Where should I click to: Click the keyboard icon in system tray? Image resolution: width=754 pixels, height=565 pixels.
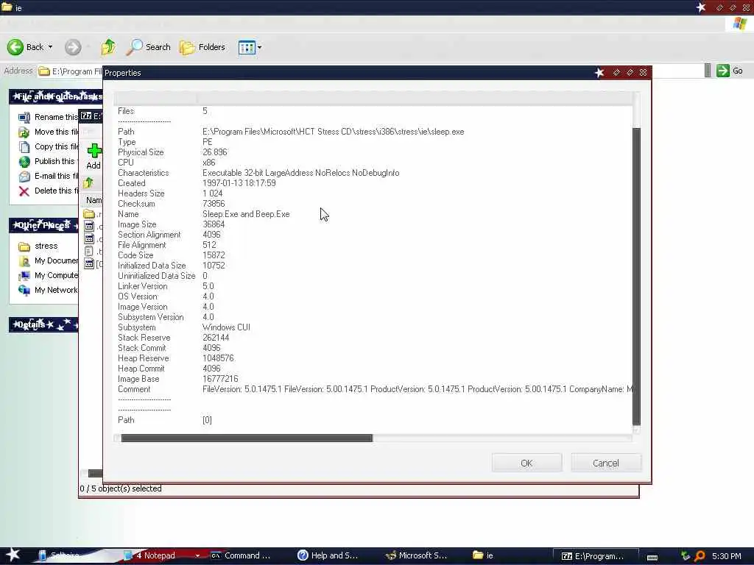[652, 557]
